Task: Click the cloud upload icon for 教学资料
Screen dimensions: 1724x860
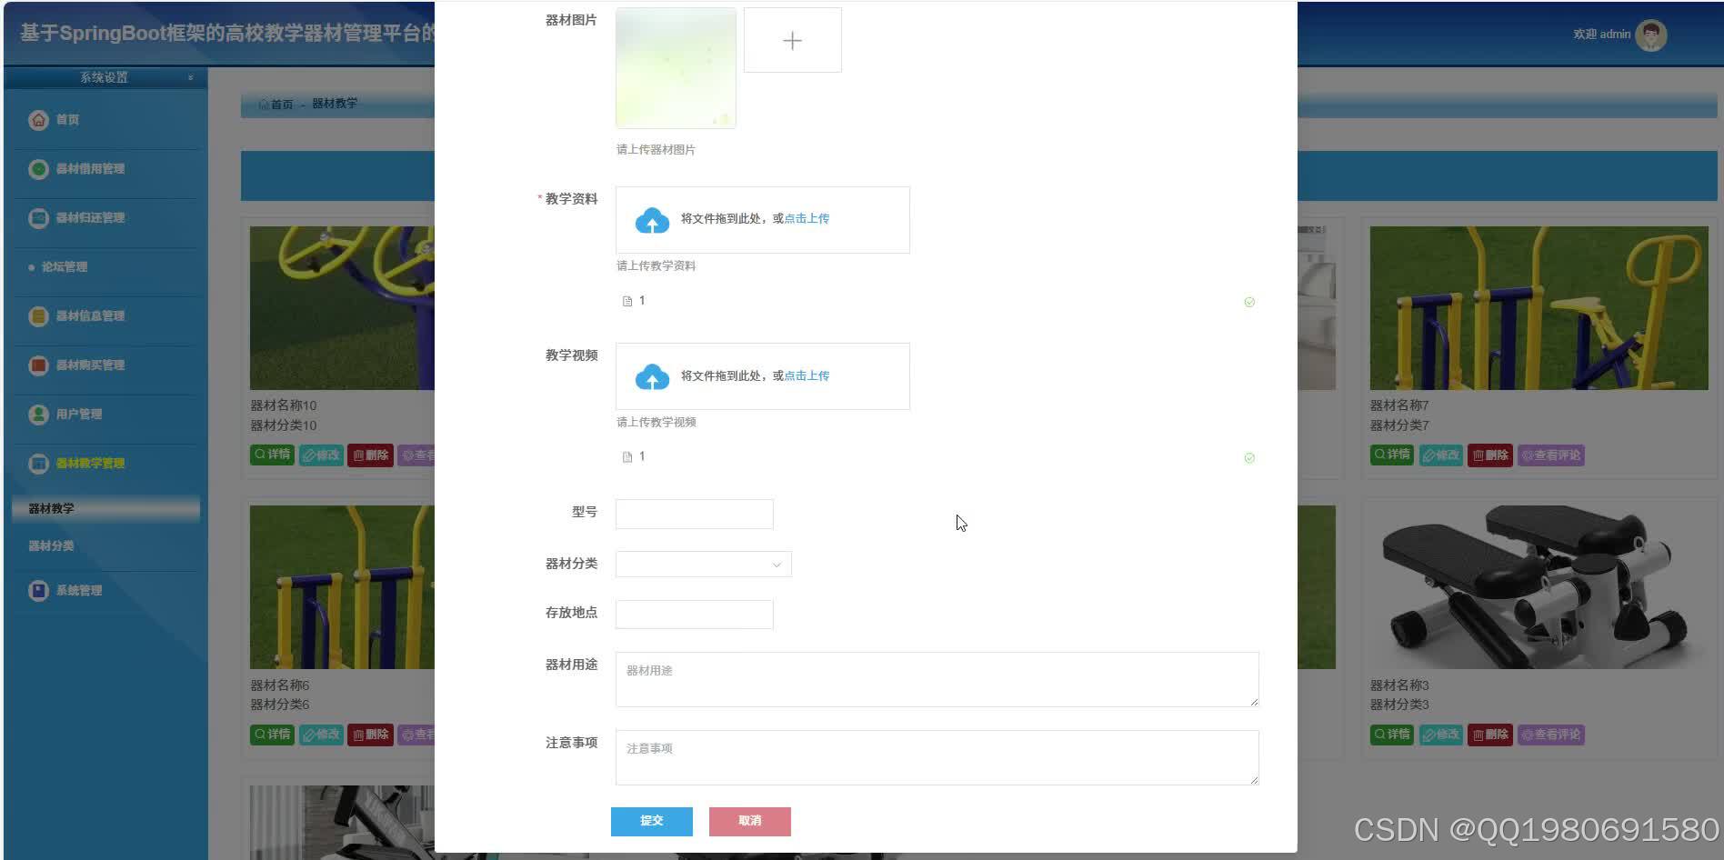Action: click(651, 219)
